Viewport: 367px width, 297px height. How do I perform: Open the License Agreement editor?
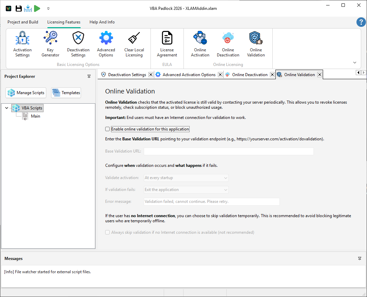click(167, 43)
